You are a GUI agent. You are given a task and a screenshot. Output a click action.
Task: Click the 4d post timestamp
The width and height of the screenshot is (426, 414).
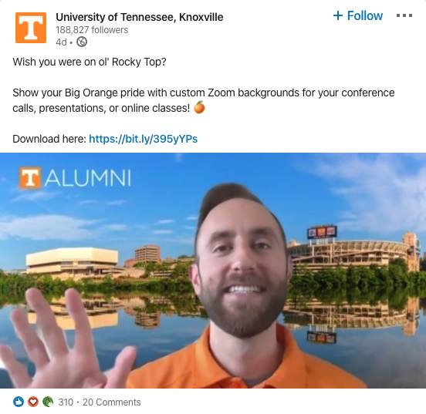(61, 42)
